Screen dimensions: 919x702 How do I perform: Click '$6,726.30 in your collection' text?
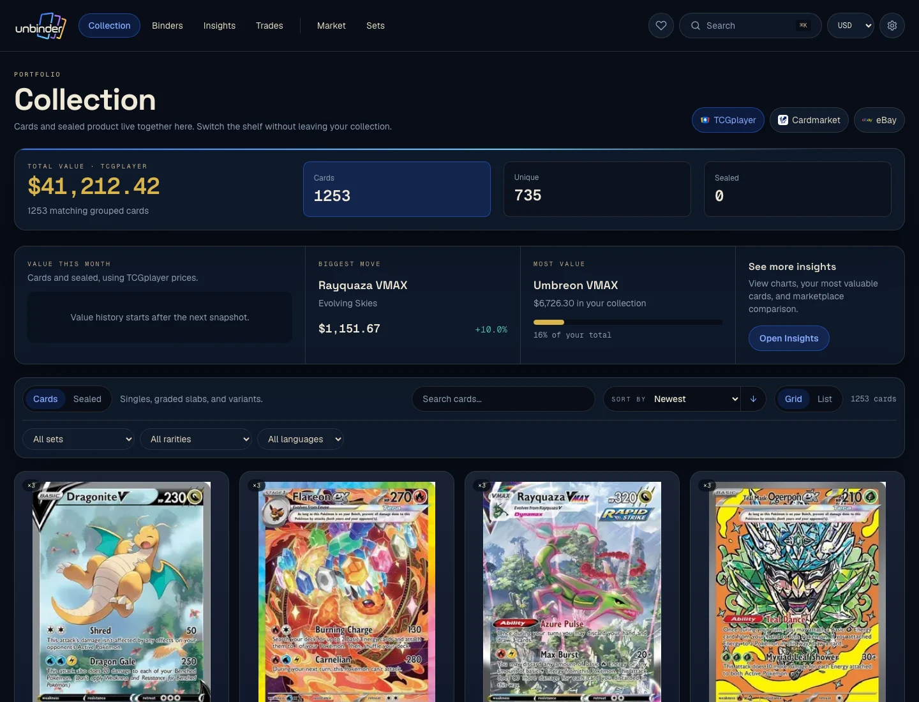(x=590, y=303)
